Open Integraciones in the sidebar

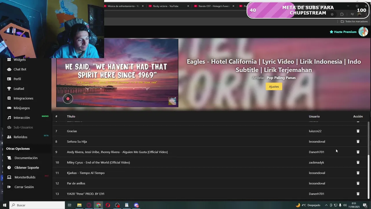click(23, 98)
